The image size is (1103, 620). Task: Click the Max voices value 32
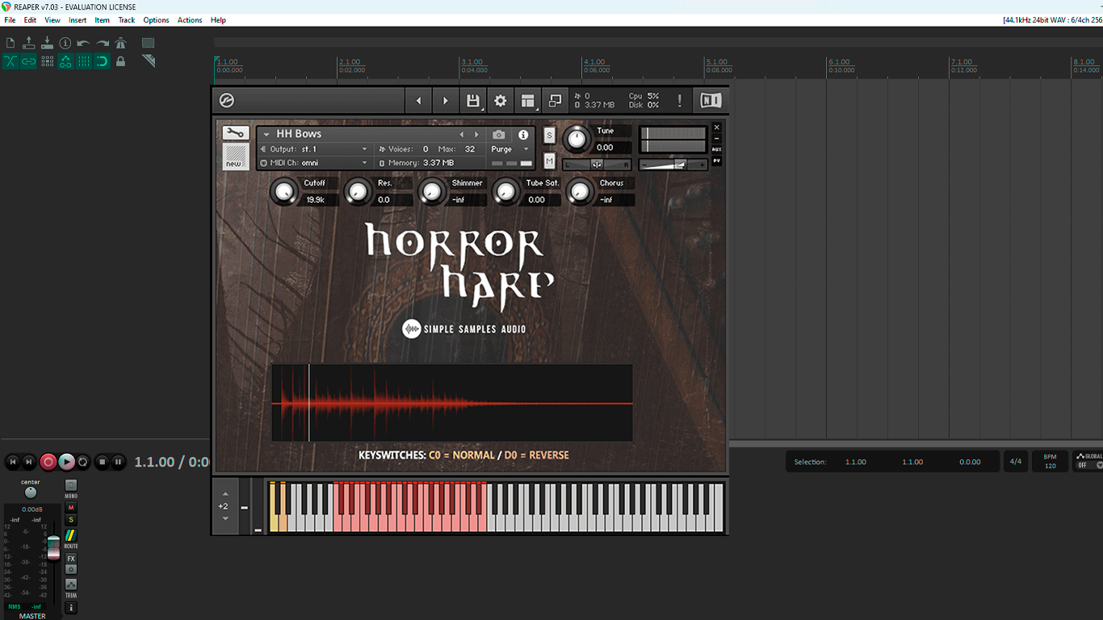pos(470,149)
